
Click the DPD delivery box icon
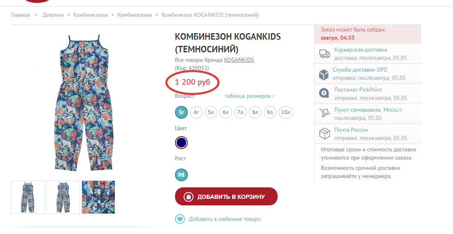(323, 74)
